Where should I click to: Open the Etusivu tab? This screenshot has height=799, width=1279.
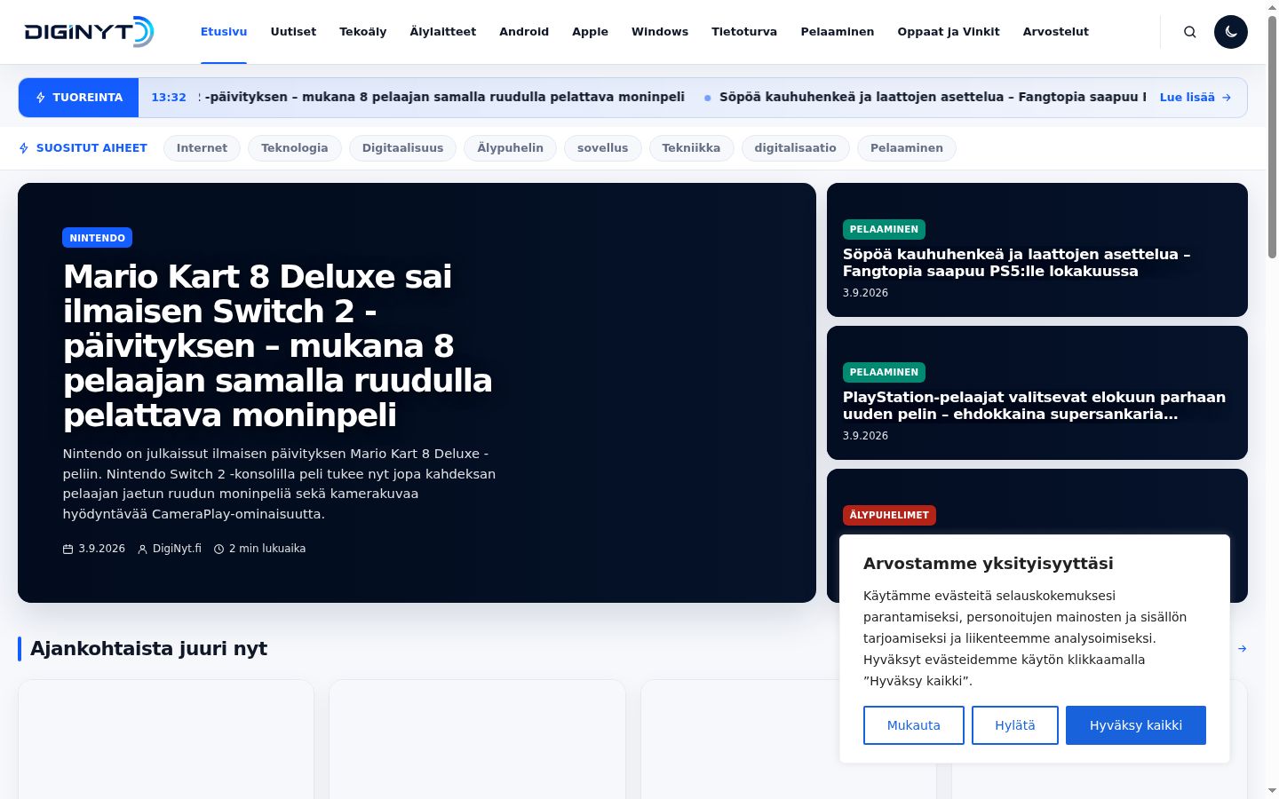[224, 32]
